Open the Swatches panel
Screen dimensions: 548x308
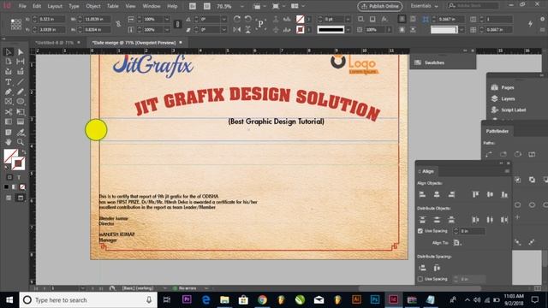(x=434, y=62)
